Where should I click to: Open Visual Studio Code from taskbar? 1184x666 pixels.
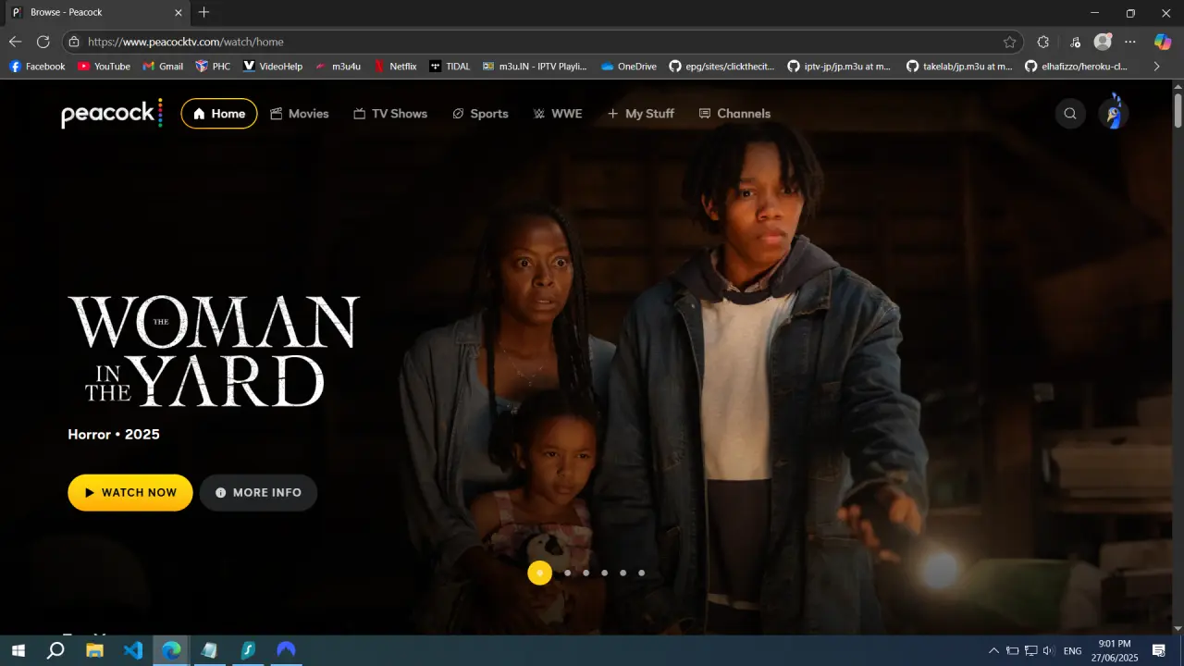pos(133,650)
